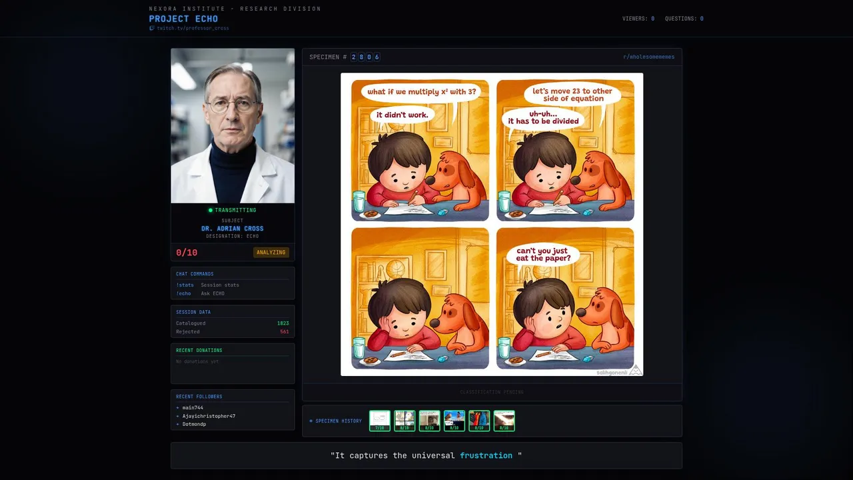Open the r/wholesomememes source link

coord(648,57)
